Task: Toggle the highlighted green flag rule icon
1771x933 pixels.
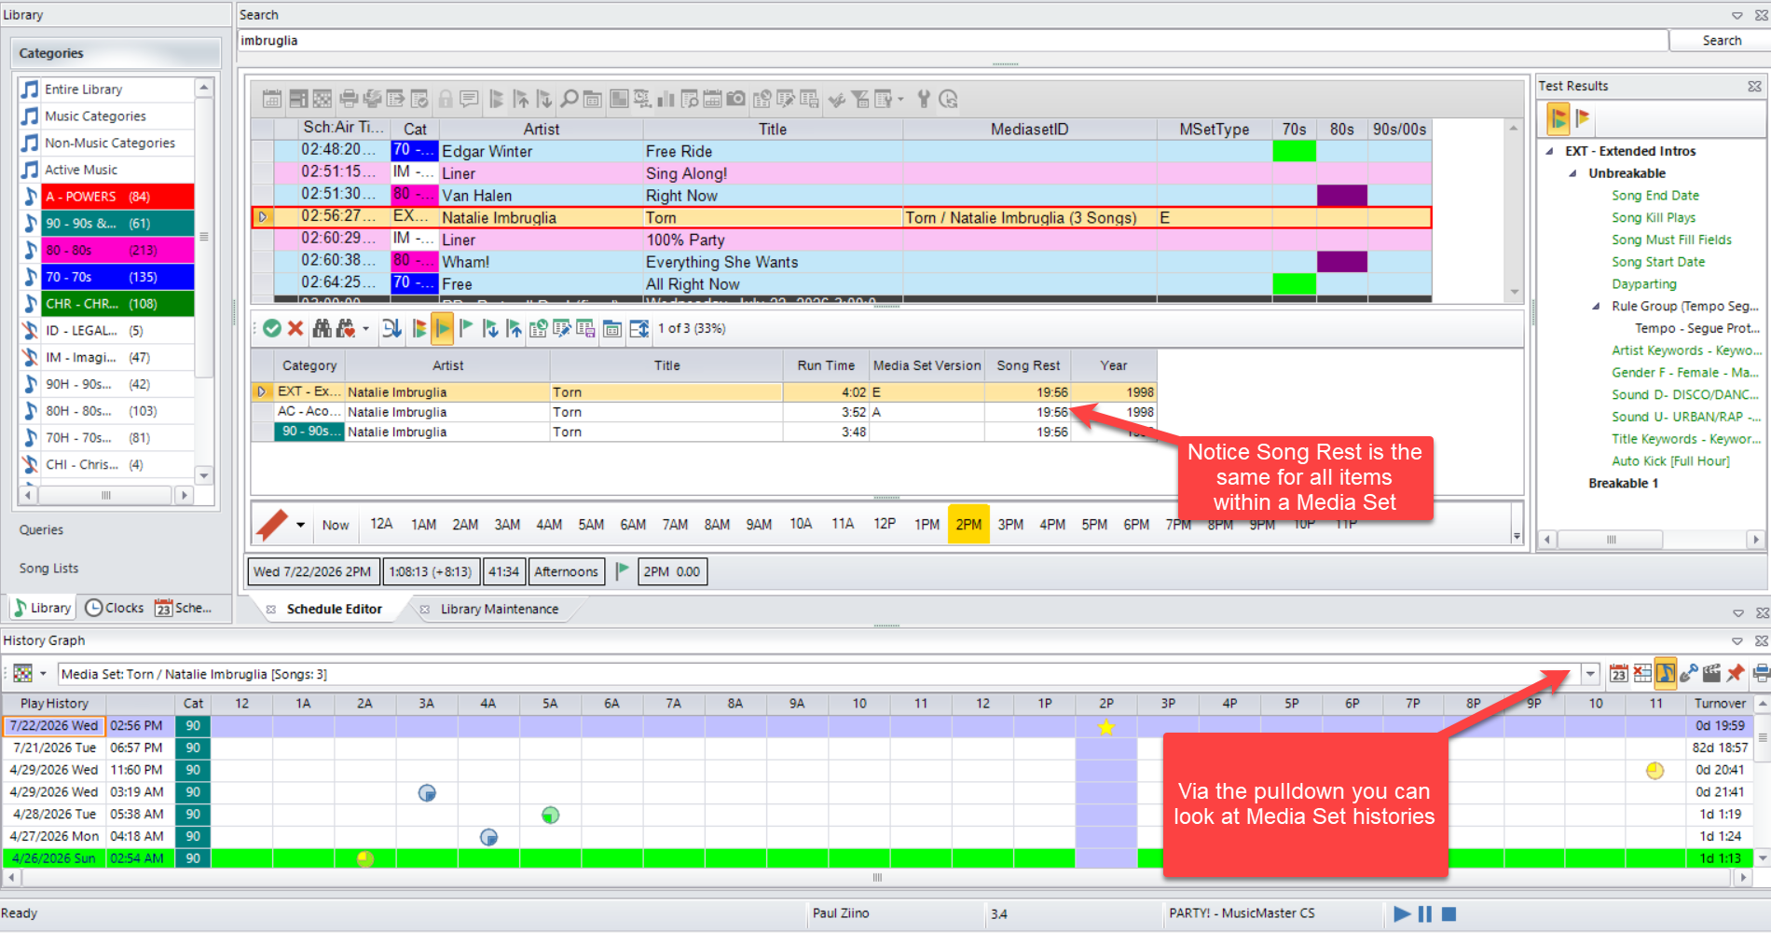Action: (443, 328)
